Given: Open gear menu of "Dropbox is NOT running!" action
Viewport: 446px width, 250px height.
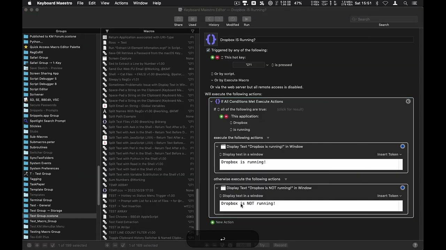Looking at the screenshot, I should 402,188.
